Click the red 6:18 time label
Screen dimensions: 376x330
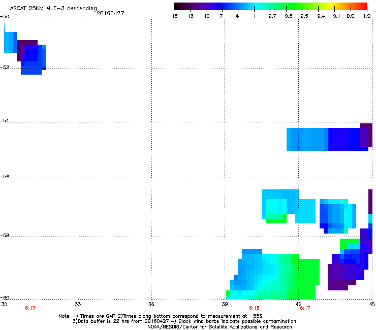coord(254,308)
